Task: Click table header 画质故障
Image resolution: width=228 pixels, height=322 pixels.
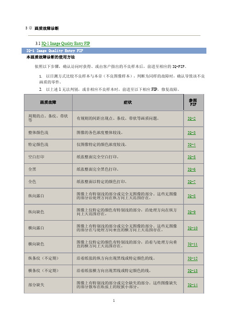Action: click(x=48, y=102)
